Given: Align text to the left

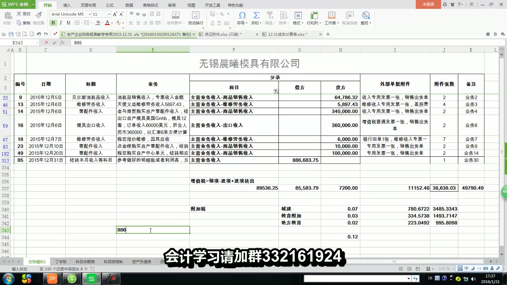Looking at the screenshot, I should point(132,23).
